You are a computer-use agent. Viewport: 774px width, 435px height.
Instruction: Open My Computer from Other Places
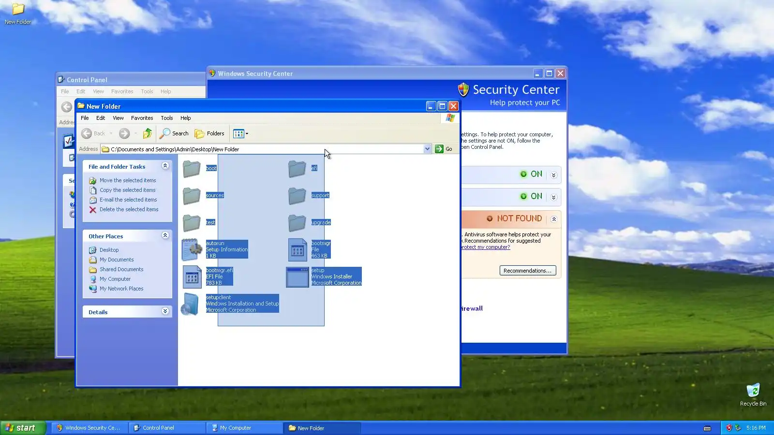point(115,279)
